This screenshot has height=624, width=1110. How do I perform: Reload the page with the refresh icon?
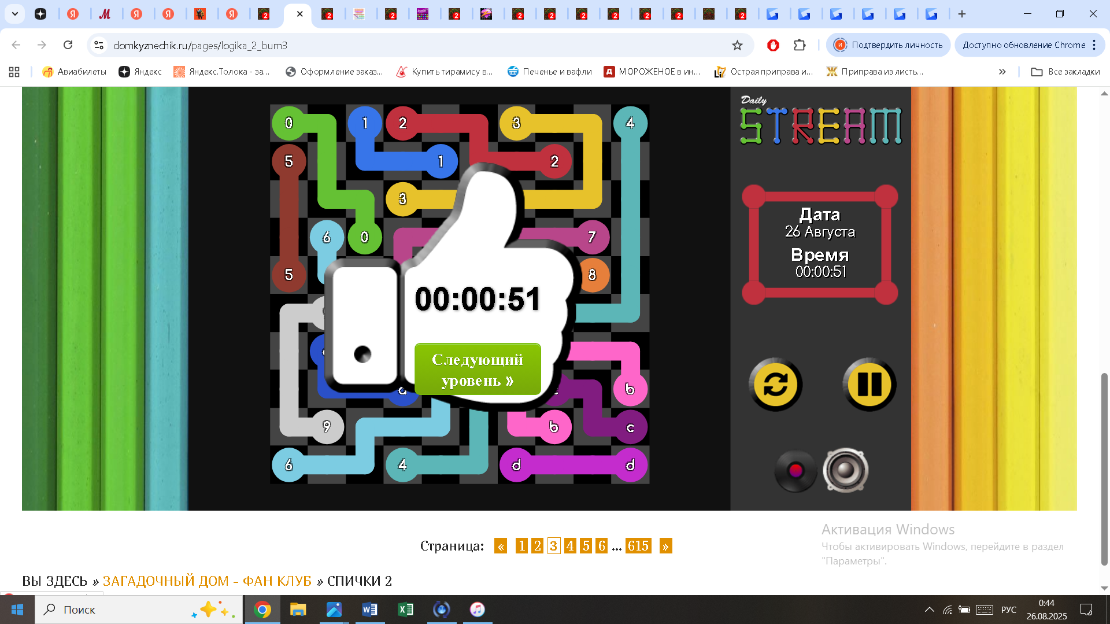[68, 45]
